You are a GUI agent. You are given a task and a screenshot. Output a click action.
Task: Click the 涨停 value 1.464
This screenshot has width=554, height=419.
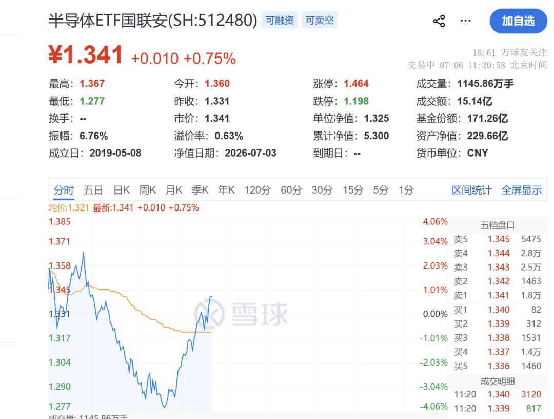(356, 84)
